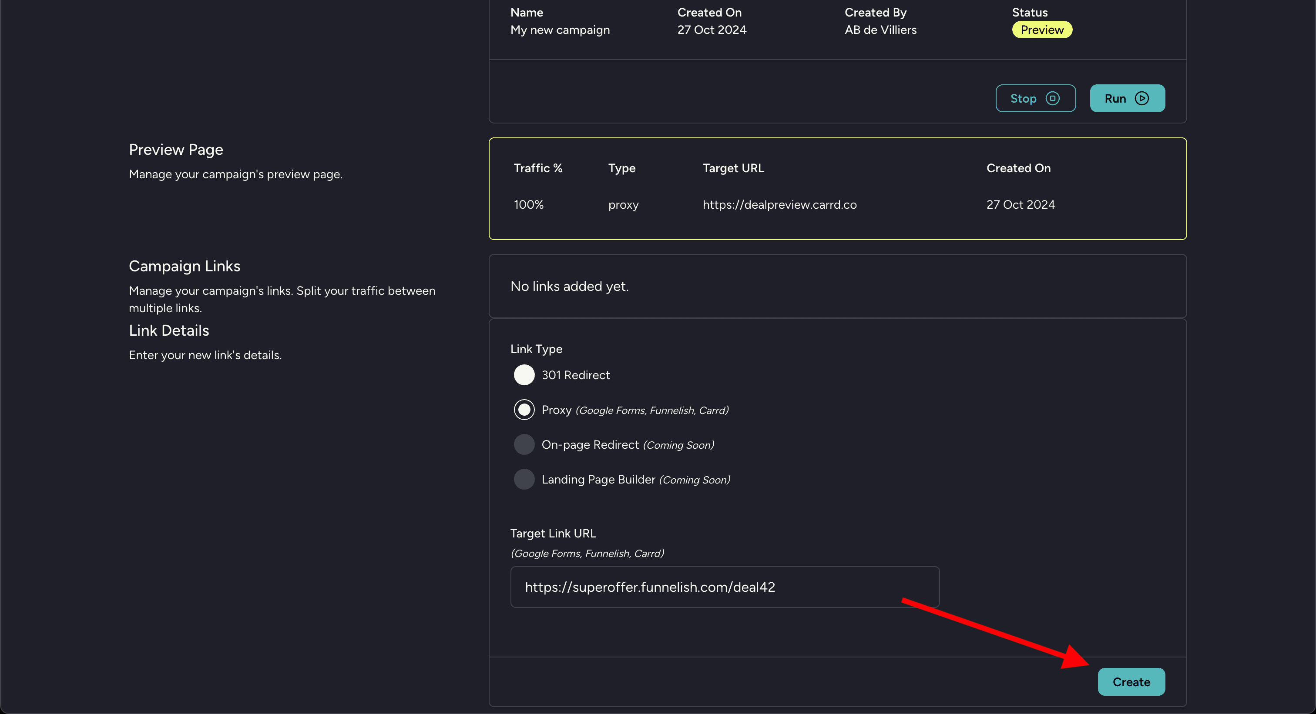
Task: Click the dealpreview.carrd.co target URL
Action: point(779,205)
